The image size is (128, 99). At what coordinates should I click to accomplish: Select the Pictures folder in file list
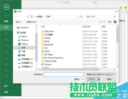click(46, 64)
